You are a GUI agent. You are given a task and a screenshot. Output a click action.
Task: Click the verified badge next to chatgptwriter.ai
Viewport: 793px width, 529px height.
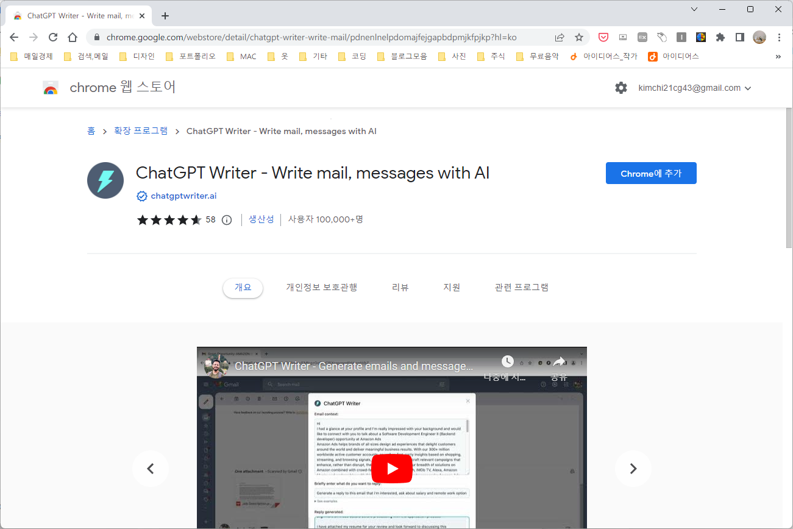tap(141, 196)
